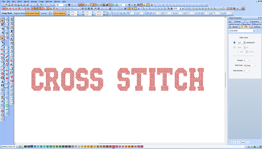262x149 pixels.
Task: Toggle the Show Graphics button
Action: point(59,13)
